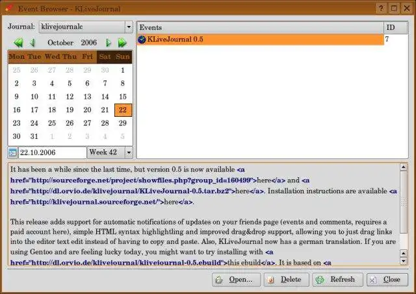Select October 1 in calendar
The image size is (416, 294).
click(123, 70)
